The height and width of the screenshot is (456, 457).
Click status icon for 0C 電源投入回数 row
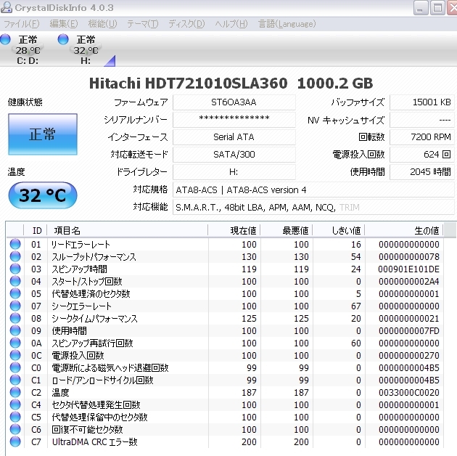(x=15, y=355)
